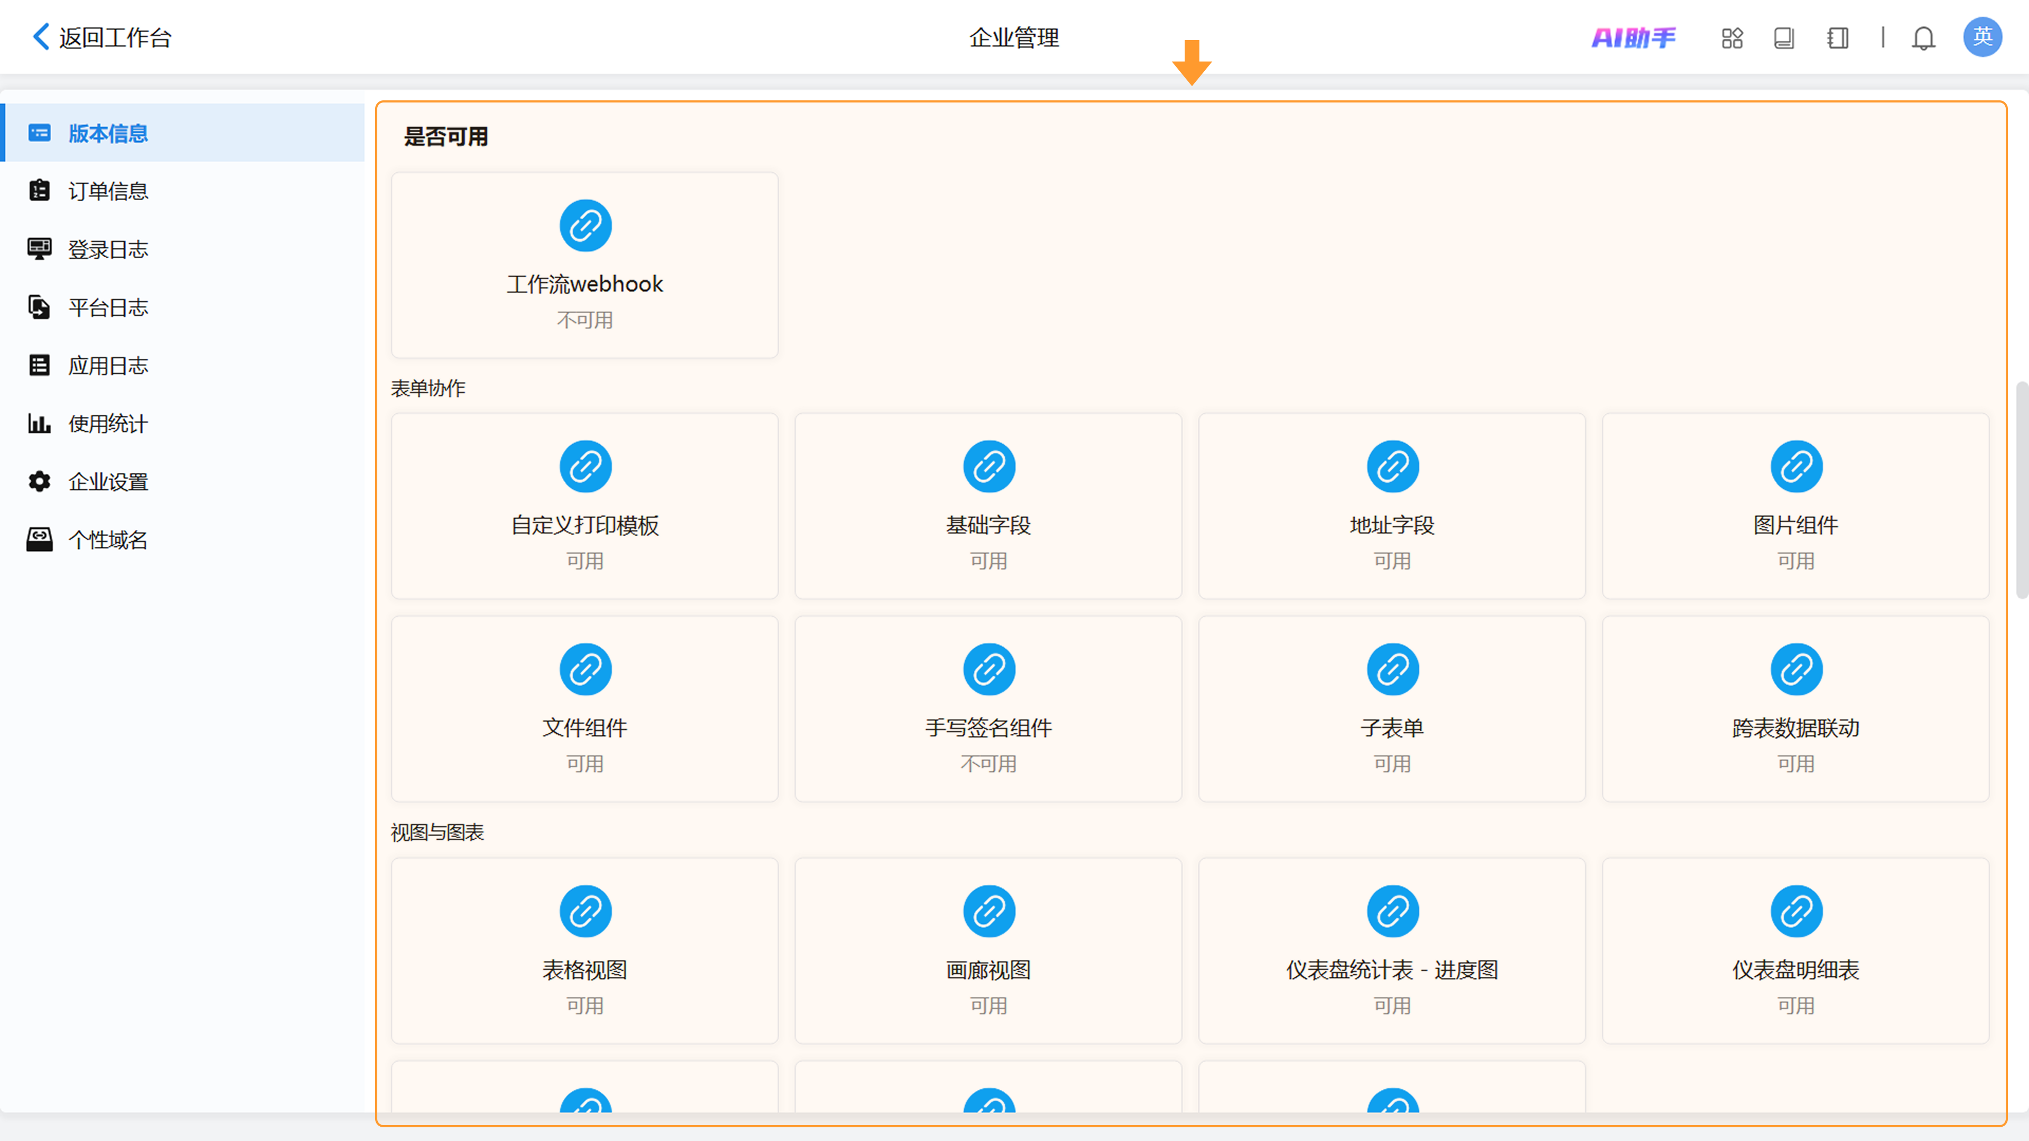Click the vertical scrollbar thumb on right
Viewport: 2029px width, 1141px height.
[x=2022, y=490]
